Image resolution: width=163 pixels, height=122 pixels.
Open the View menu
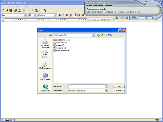coord(12,6)
